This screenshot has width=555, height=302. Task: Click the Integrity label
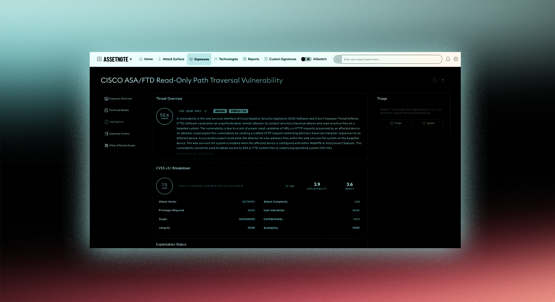tap(164, 228)
